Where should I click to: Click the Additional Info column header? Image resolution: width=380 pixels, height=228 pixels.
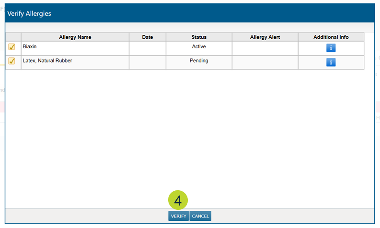pos(331,37)
